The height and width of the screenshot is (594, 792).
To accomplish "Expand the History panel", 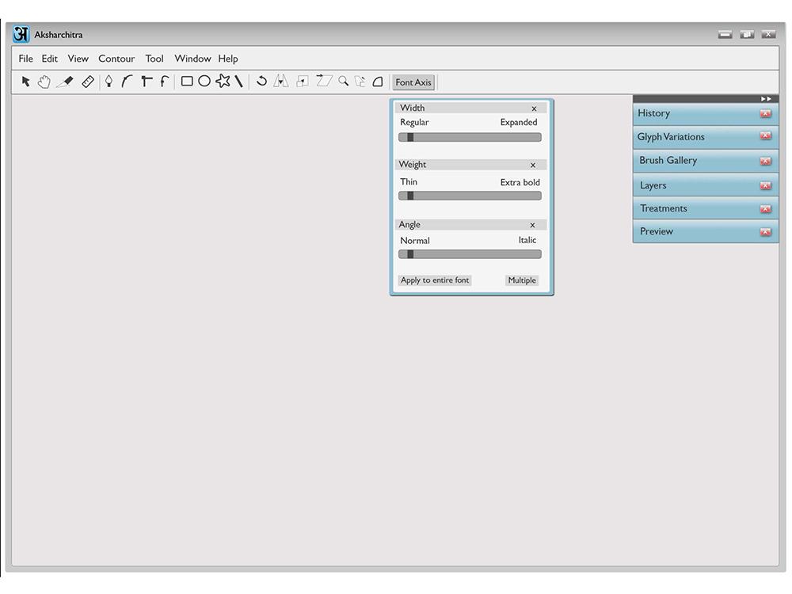I will pyautogui.click(x=705, y=113).
